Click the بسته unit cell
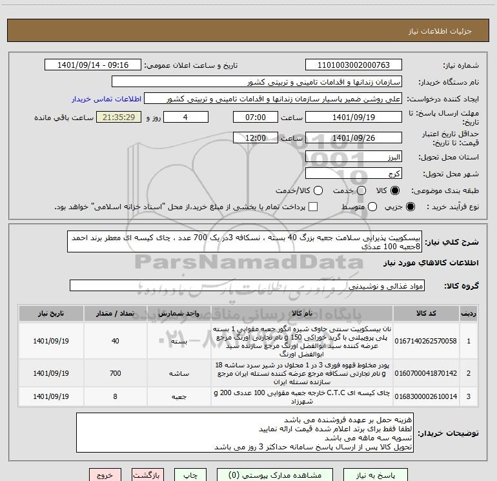This screenshot has height=481, width=497. point(179,341)
